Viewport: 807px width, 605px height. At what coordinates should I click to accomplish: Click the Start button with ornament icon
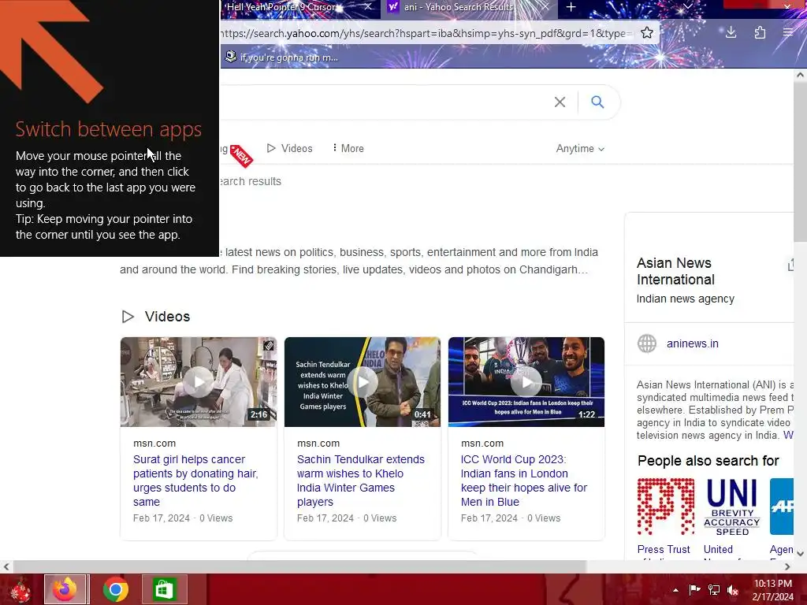[x=20, y=589]
